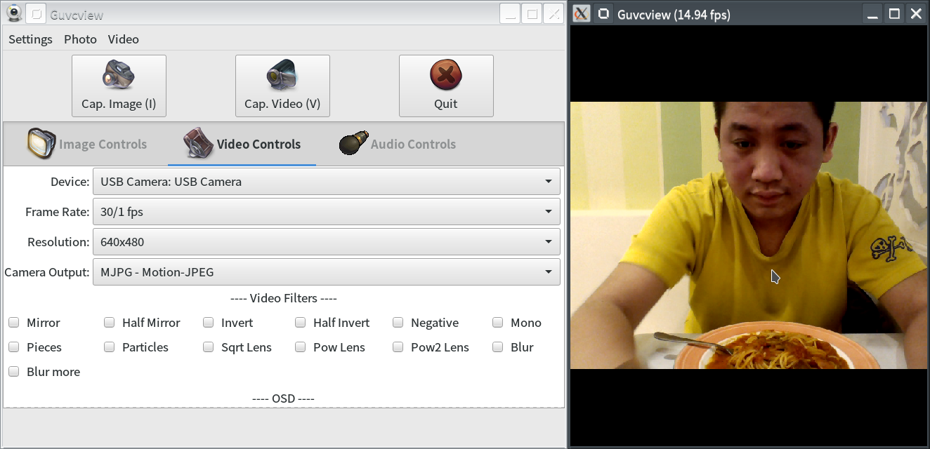Click the Audio Controls microphone icon
This screenshot has width=930, height=449.
click(353, 142)
